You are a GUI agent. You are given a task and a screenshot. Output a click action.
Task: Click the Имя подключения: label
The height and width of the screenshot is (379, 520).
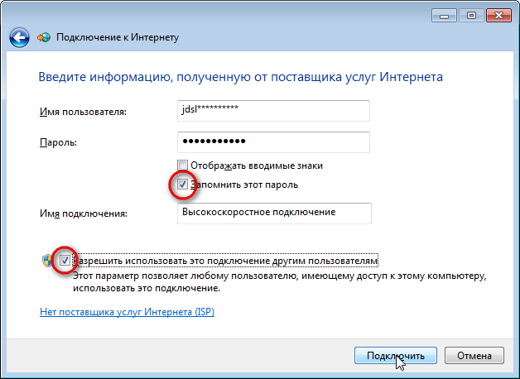pyautogui.click(x=84, y=213)
